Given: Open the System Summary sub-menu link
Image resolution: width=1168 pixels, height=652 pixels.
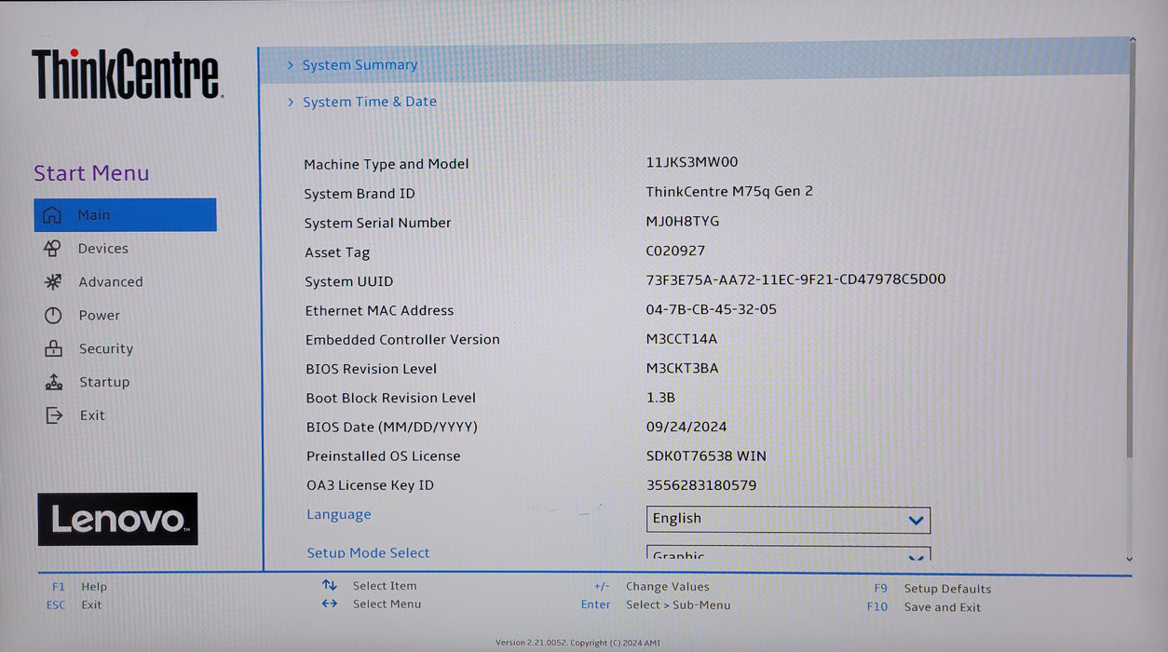Looking at the screenshot, I should (x=360, y=65).
